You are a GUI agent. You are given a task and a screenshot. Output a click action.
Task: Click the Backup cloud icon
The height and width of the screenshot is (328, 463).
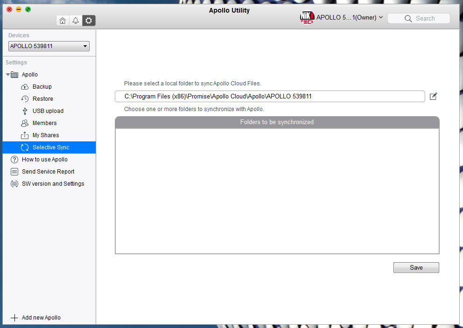coord(25,87)
